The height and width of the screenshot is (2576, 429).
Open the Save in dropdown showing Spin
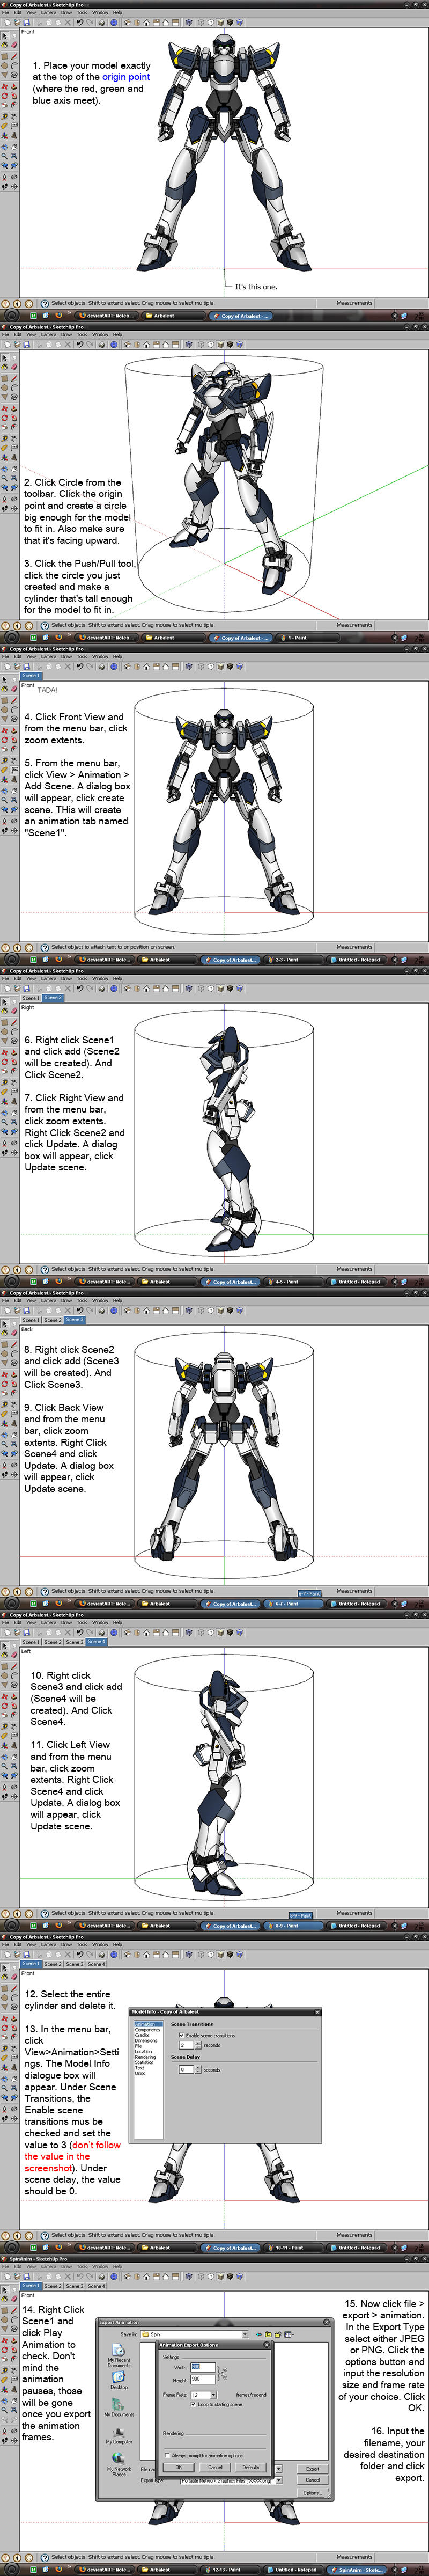pos(195,2334)
